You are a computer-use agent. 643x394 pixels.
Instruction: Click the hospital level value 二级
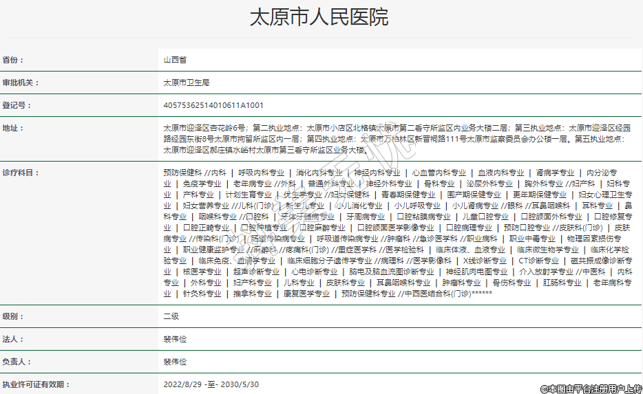[x=171, y=316]
